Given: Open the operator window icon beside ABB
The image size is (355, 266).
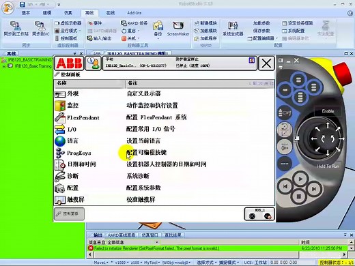Looking at the screenshot, I should (93, 63).
